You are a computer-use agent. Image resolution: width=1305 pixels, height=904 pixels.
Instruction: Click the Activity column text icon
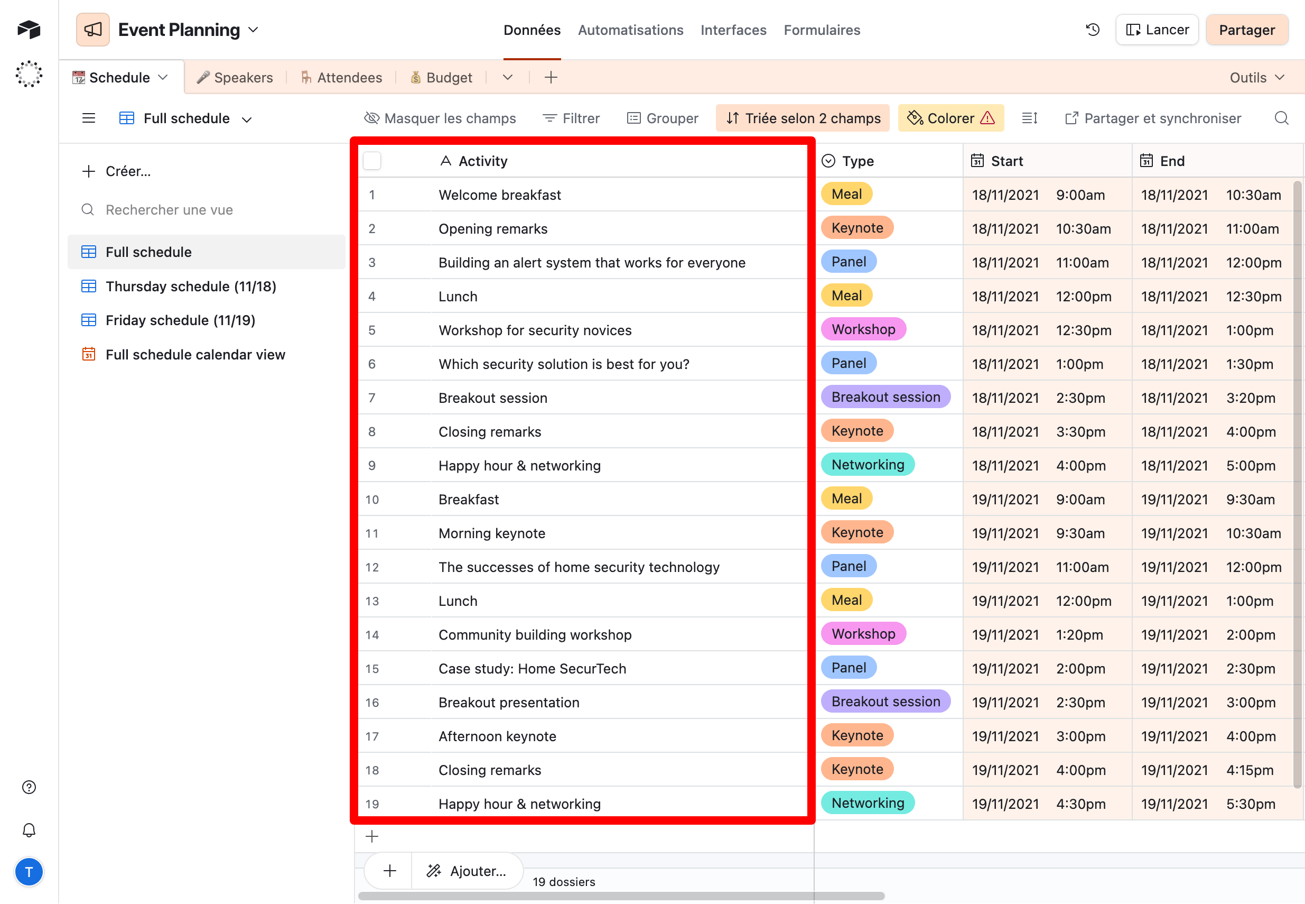pos(445,161)
